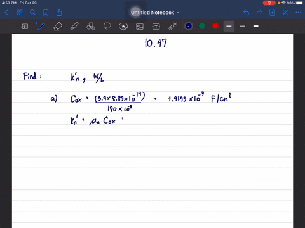Add a new page
305x228 pixels.
click(x=272, y=13)
